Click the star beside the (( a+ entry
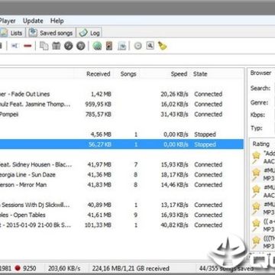The height and width of the screenshot is (275, 275). (256, 223)
